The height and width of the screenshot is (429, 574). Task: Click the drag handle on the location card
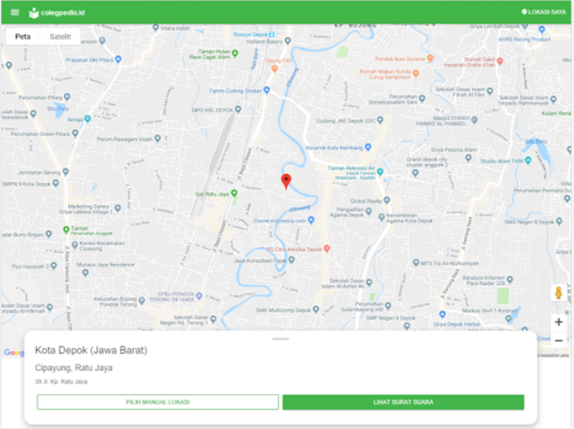[x=281, y=339]
